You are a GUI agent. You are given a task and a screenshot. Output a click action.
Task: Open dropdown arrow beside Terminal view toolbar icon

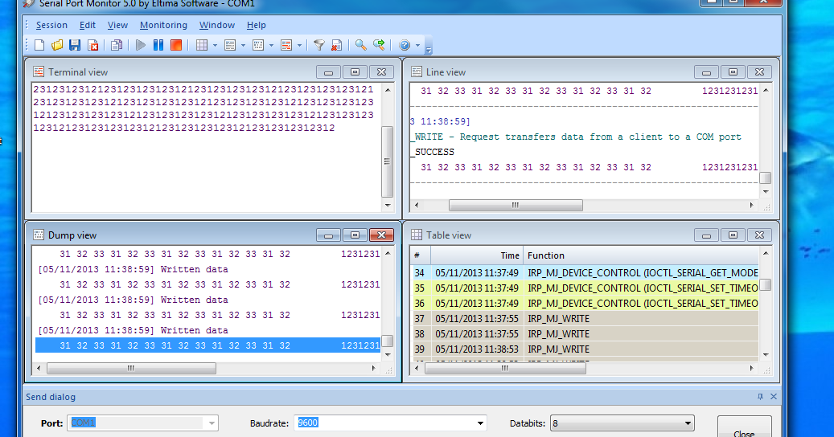pos(299,46)
